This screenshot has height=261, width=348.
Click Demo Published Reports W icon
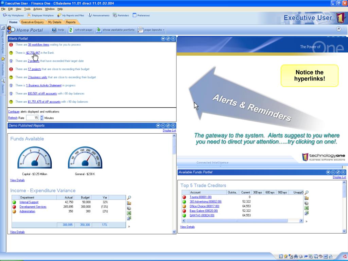click(x=158, y=126)
